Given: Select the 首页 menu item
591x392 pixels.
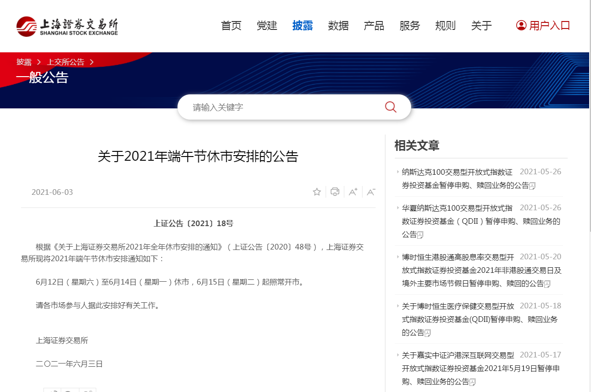Looking at the screenshot, I should pyautogui.click(x=231, y=26).
